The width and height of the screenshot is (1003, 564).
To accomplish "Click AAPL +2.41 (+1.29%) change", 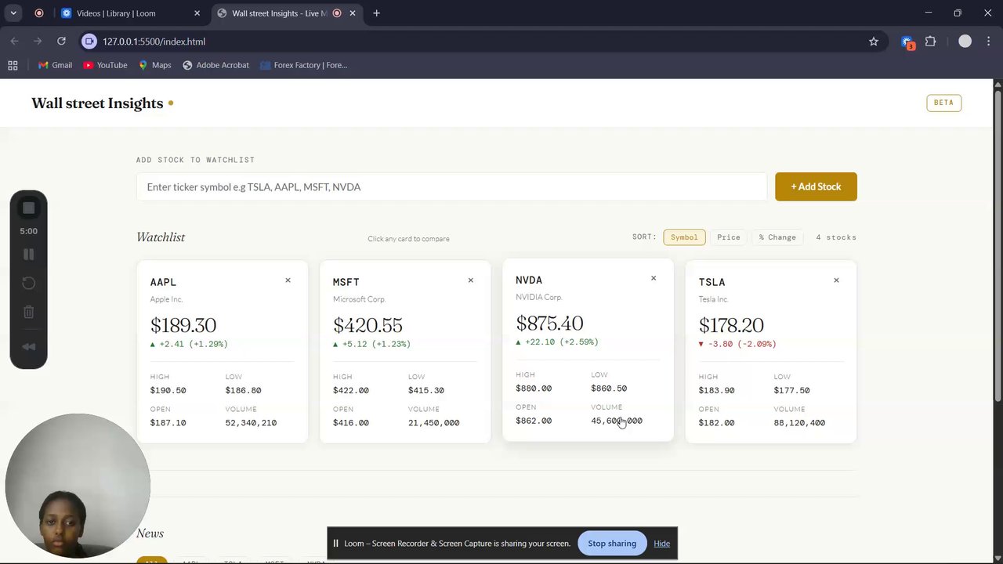I will point(189,344).
